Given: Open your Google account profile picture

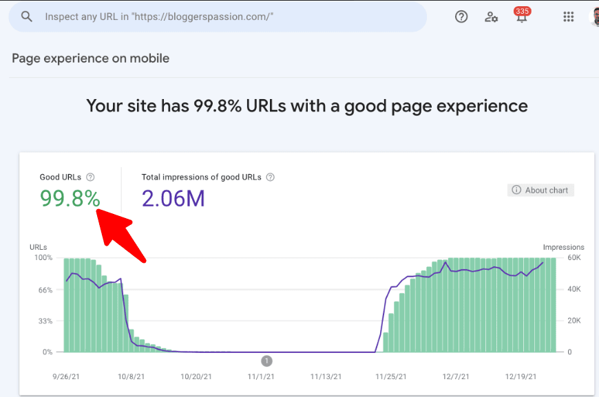Looking at the screenshot, I should pos(593,17).
